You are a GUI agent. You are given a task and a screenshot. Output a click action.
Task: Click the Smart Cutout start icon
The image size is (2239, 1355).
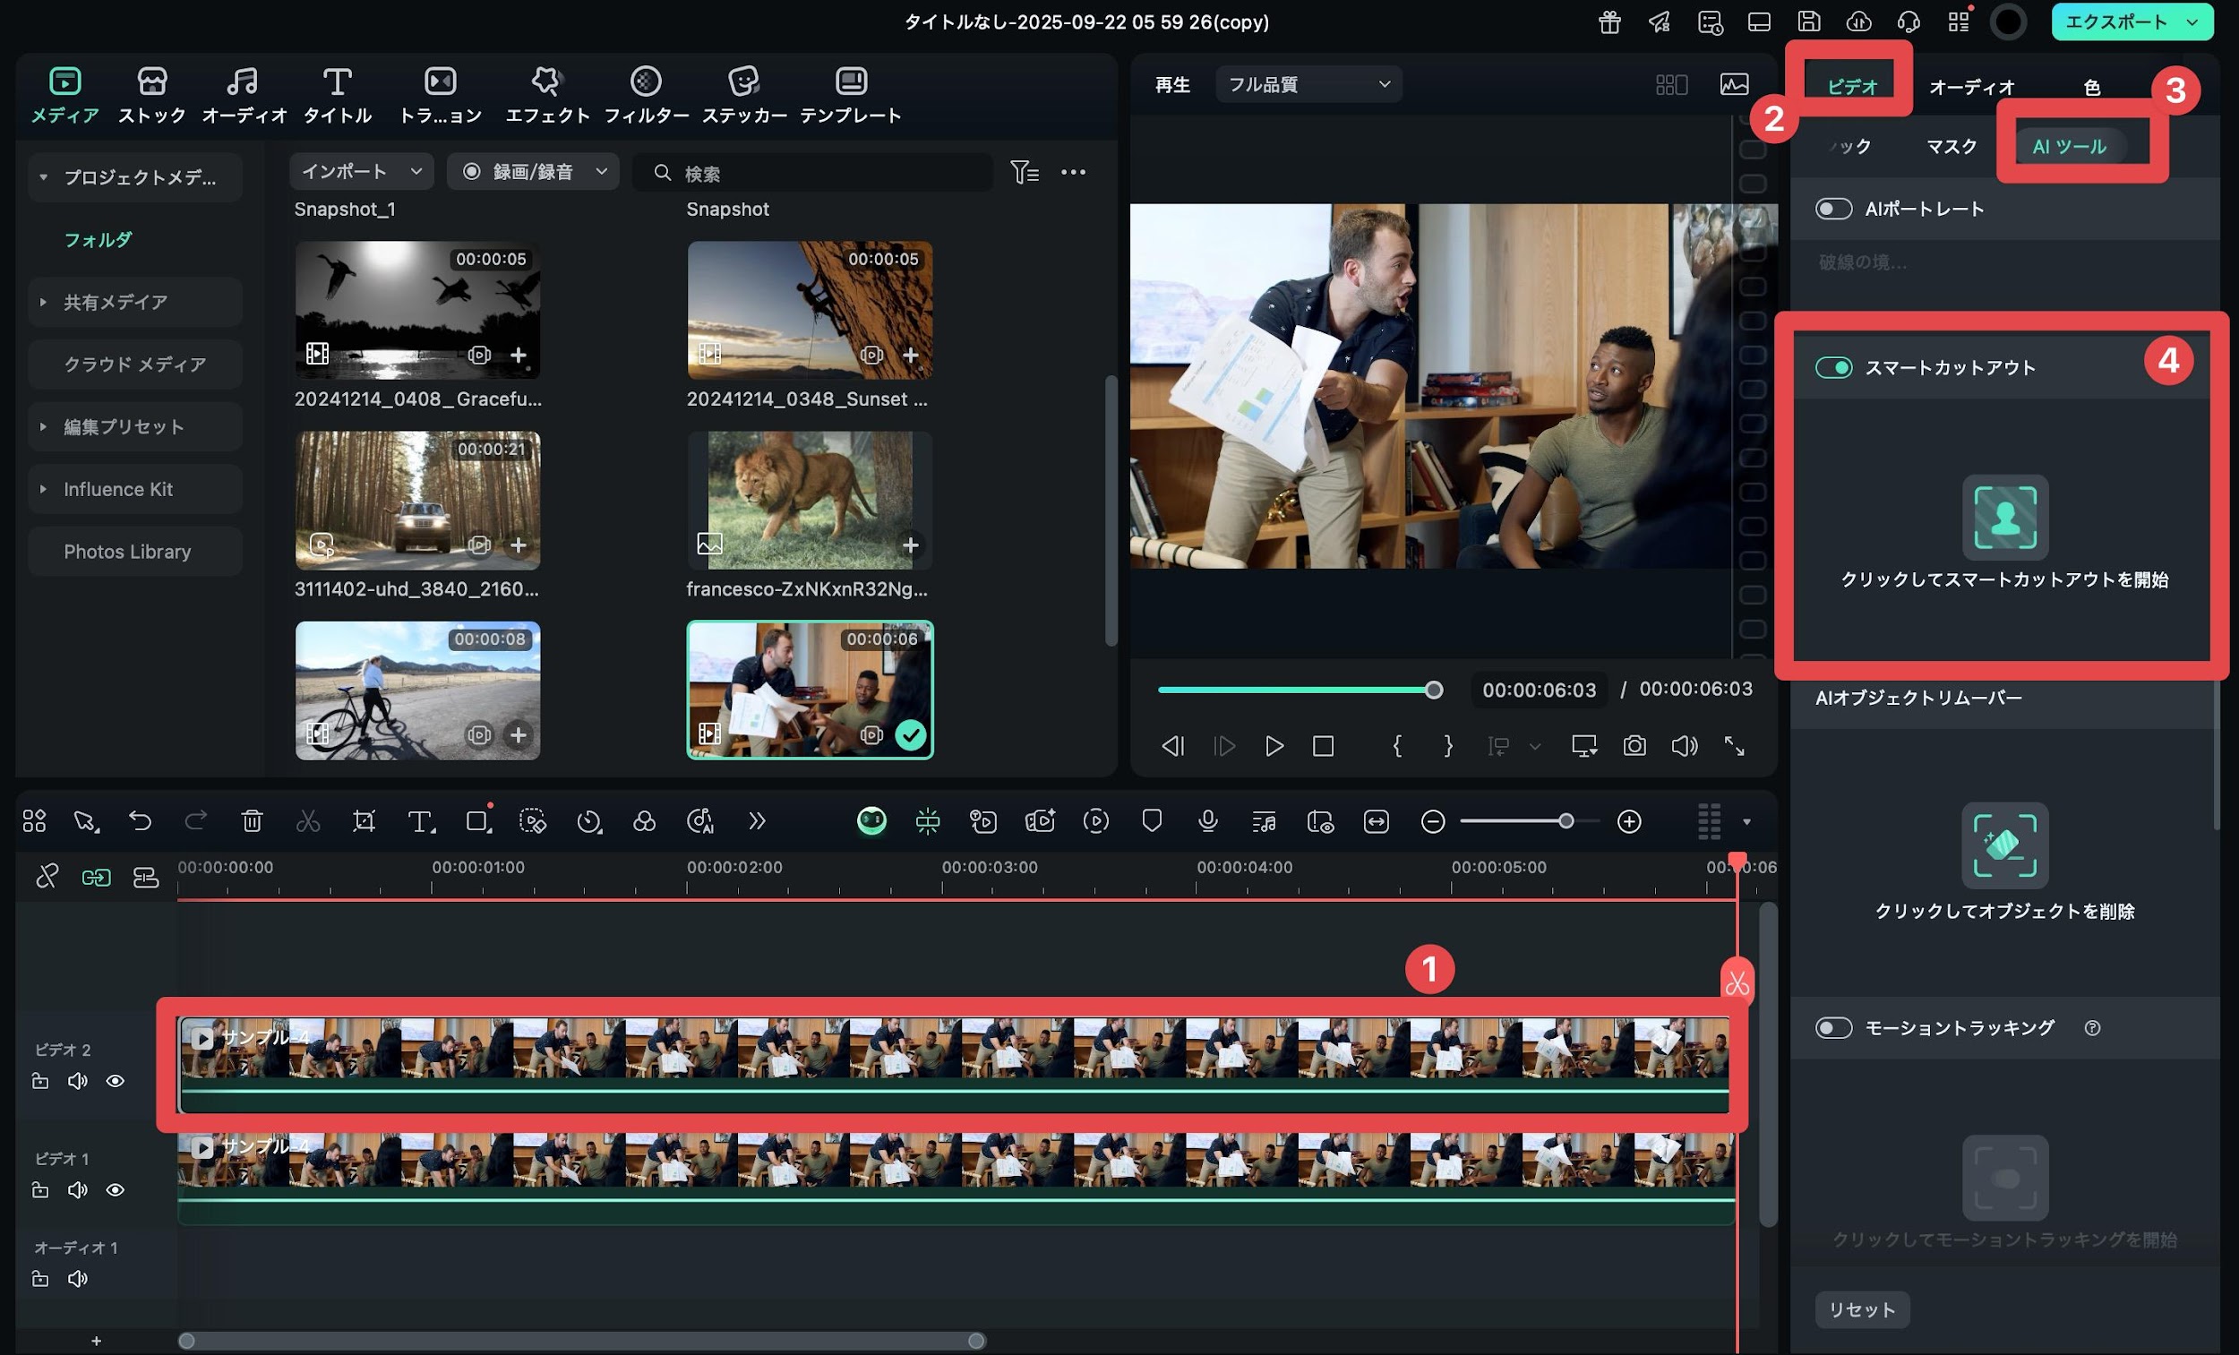2005,517
